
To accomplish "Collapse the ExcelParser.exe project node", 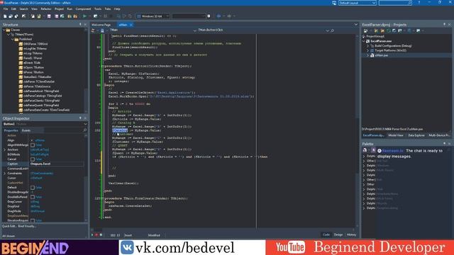I will (364, 41).
